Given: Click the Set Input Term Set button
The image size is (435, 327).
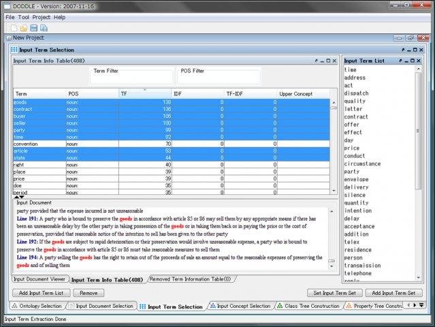Looking at the screenshot, I should point(334,292).
